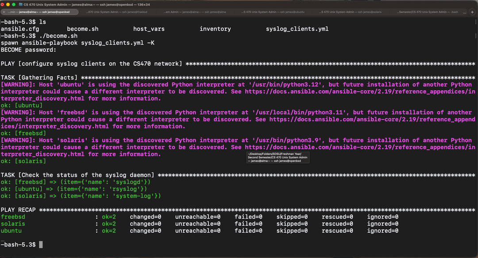Screen dimensions: 478x258
Task: Click 'freebsd' host in PLAY RECAP
Action: point(13,217)
